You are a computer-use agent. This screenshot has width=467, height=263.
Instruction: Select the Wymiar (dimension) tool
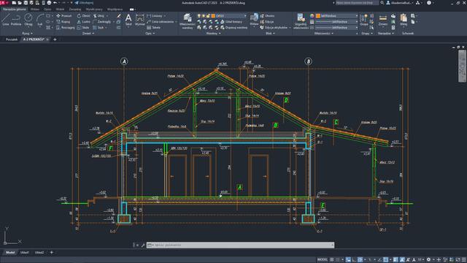click(139, 20)
